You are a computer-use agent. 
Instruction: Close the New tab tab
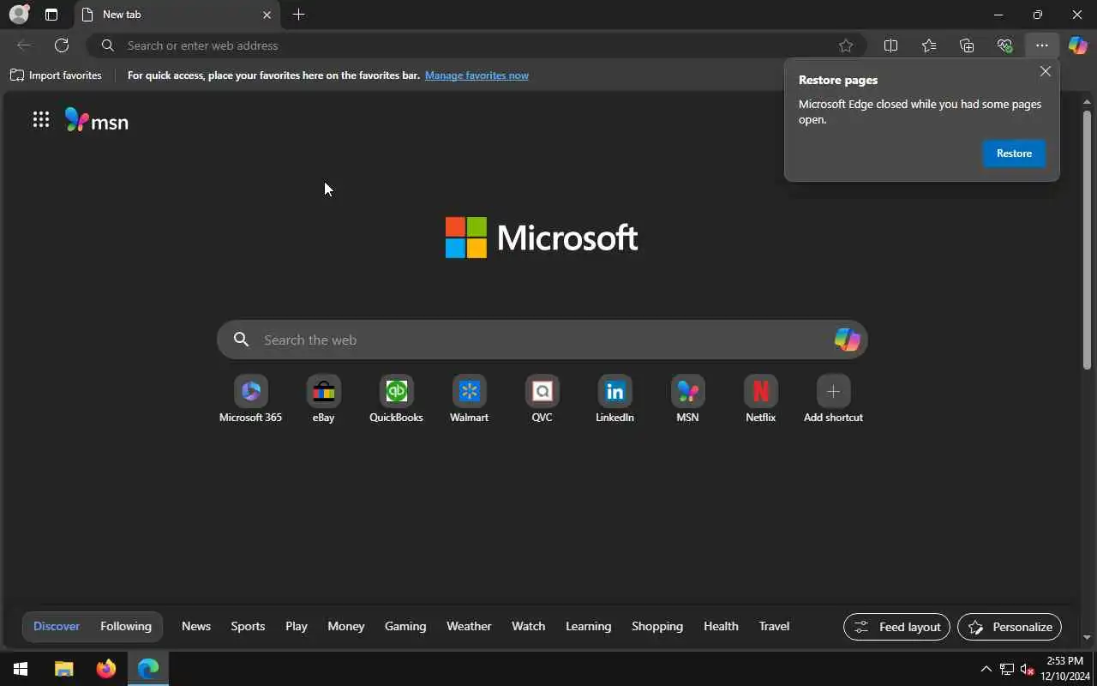(x=267, y=15)
